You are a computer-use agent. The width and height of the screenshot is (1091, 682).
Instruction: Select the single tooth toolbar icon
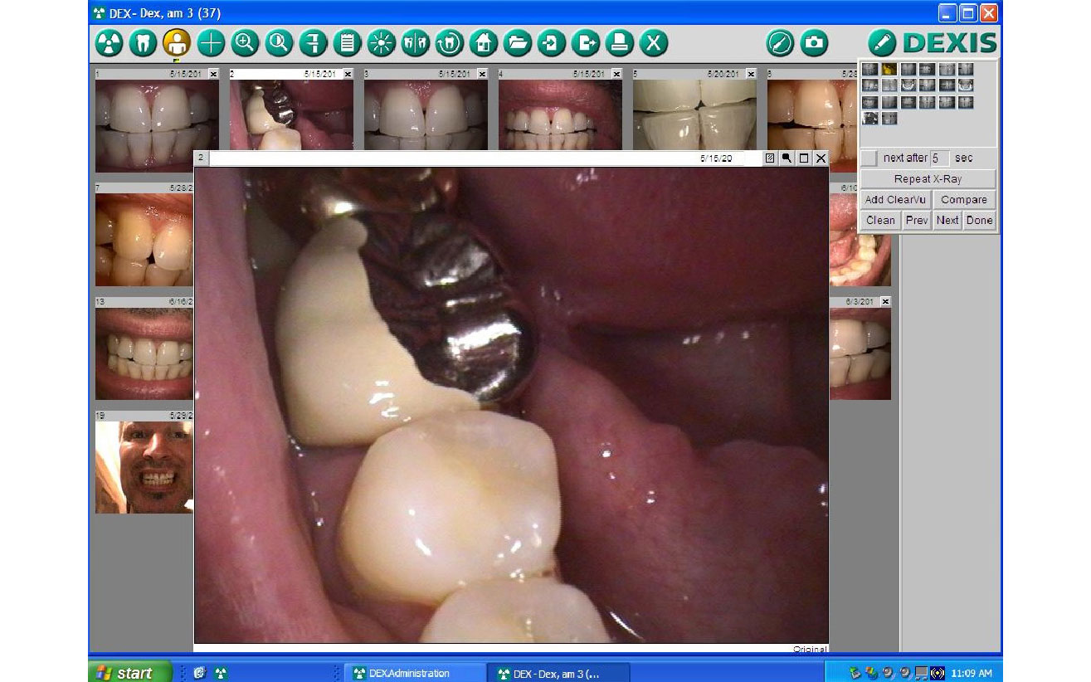143,42
